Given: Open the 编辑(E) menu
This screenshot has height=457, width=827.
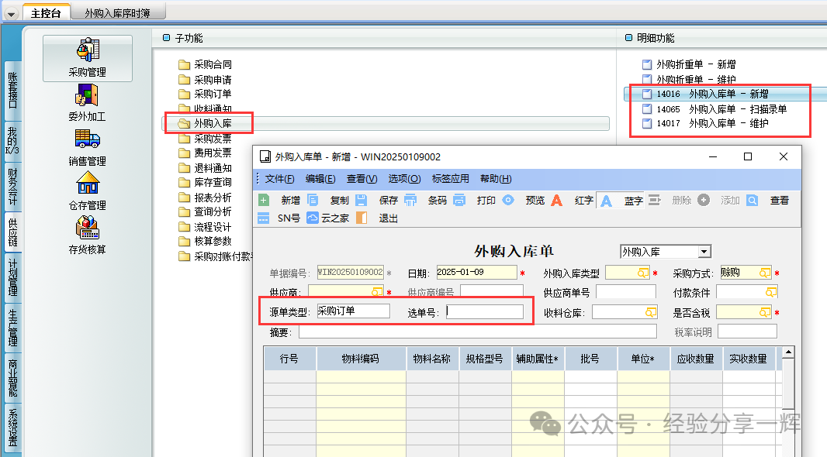Looking at the screenshot, I should click(320, 179).
